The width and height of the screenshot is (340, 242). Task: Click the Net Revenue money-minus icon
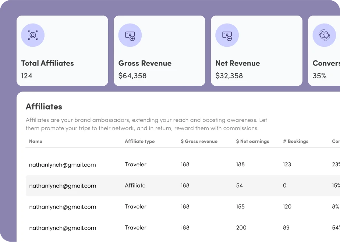(x=227, y=35)
